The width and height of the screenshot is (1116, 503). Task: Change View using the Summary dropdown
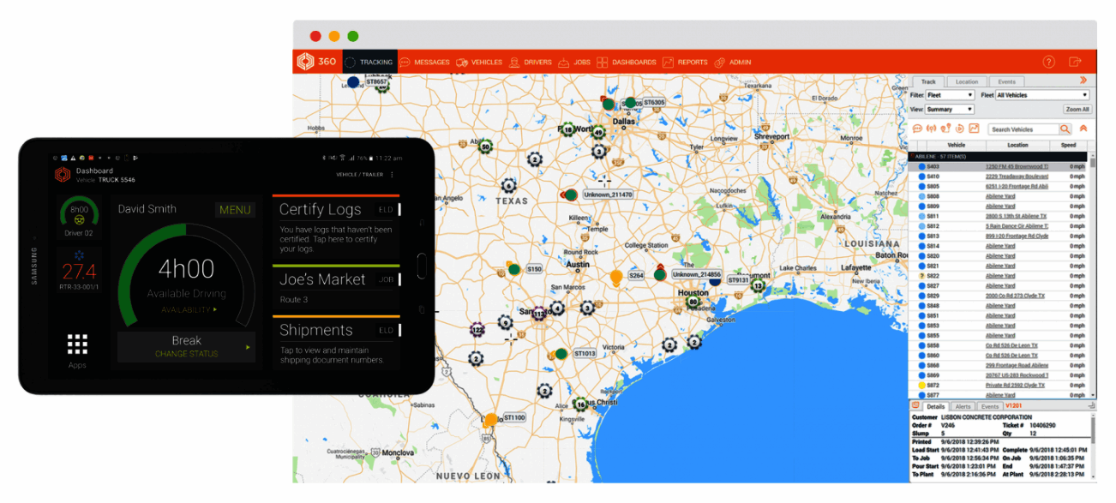coord(950,109)
